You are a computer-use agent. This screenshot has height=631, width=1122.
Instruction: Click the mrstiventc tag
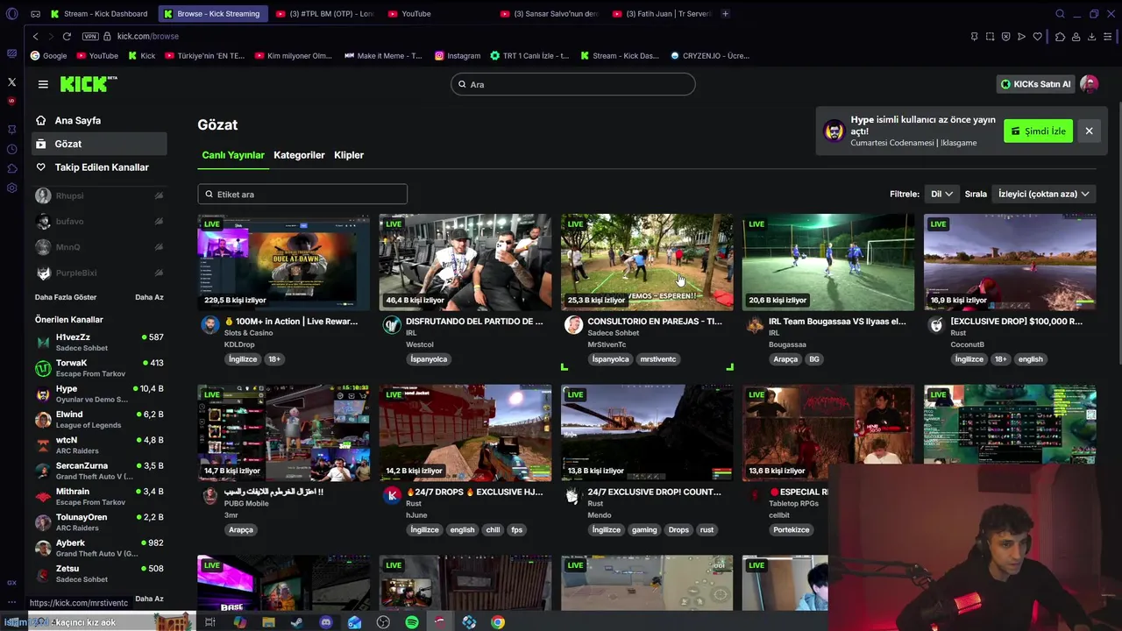(658, 359)
